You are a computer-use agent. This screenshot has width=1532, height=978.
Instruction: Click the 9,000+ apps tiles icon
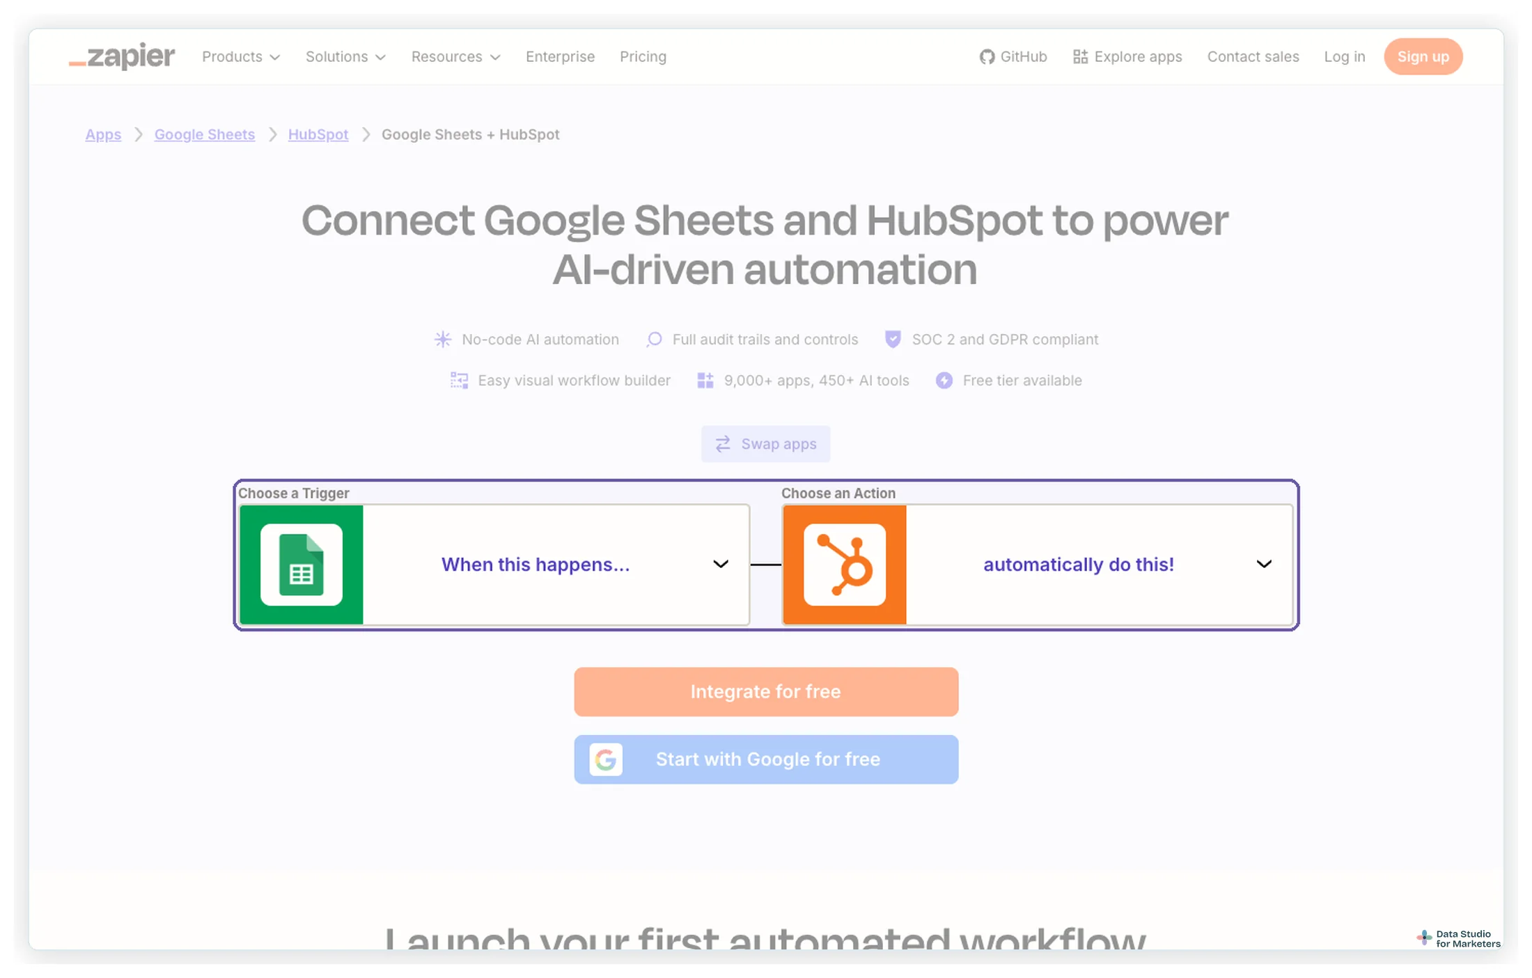pyautogui.click(x=705, y=381)
